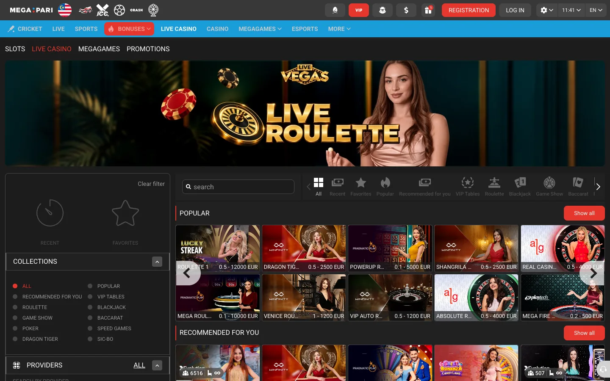Slide POPULAR carousel to previous games

tap(188, 273)
